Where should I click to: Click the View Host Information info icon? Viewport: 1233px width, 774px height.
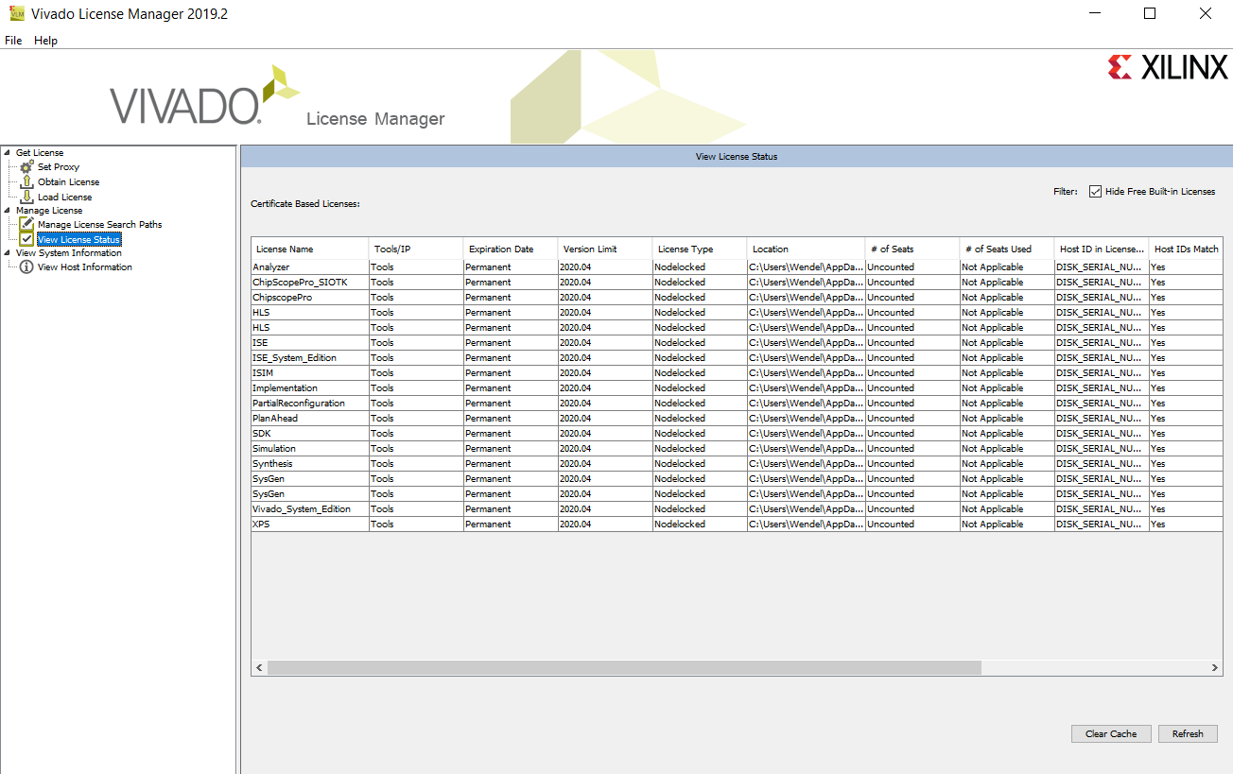26,267
